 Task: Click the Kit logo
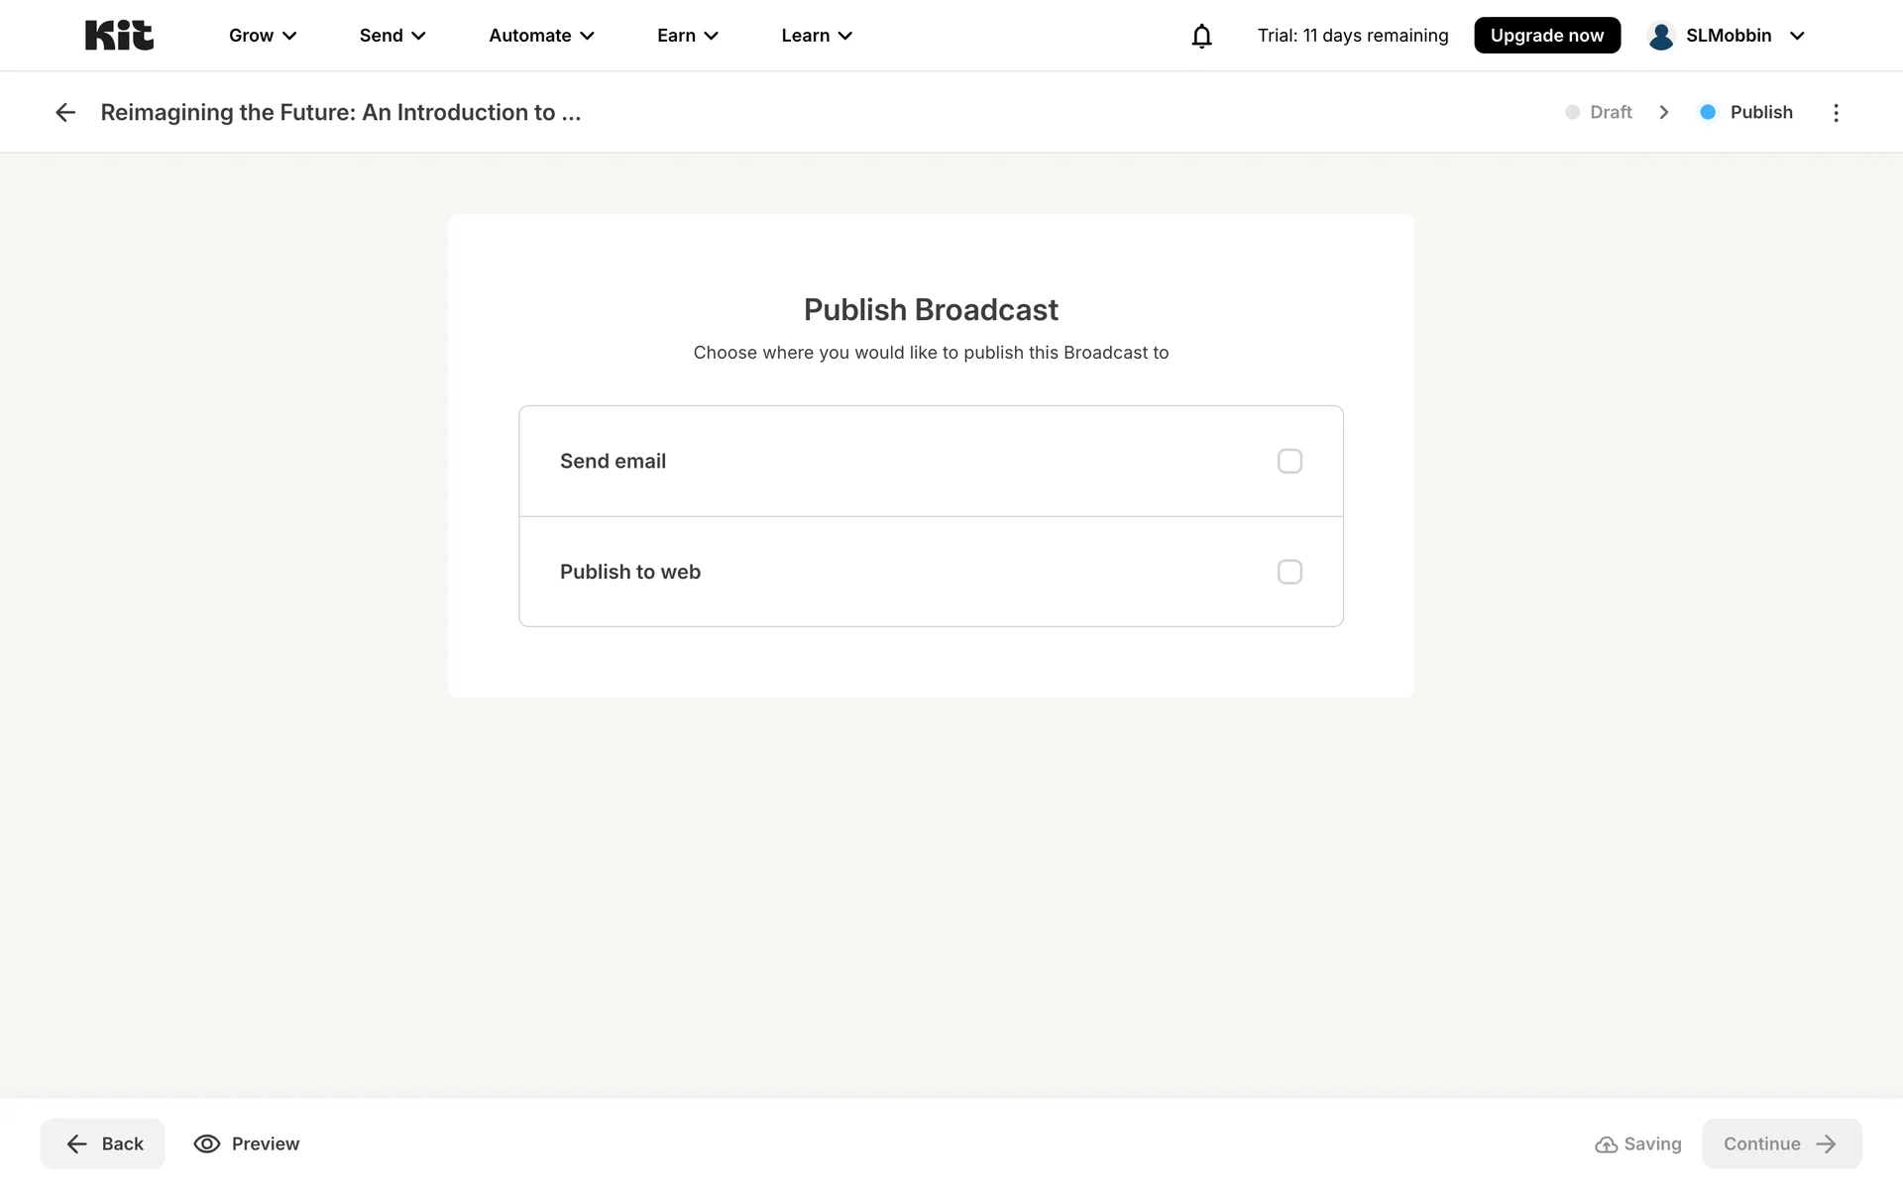click(x=119, y=36)
